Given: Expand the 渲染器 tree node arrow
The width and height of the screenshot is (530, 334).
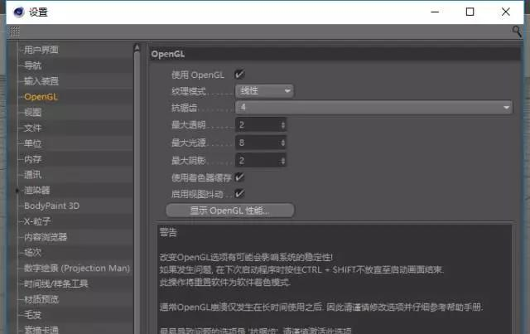Looking at the screenshot, I should coord(17,191).
